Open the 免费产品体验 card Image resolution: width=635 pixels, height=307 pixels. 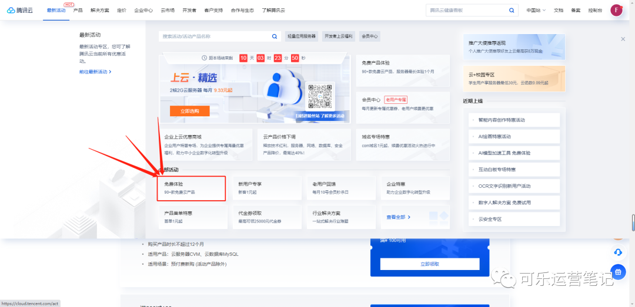403,70
